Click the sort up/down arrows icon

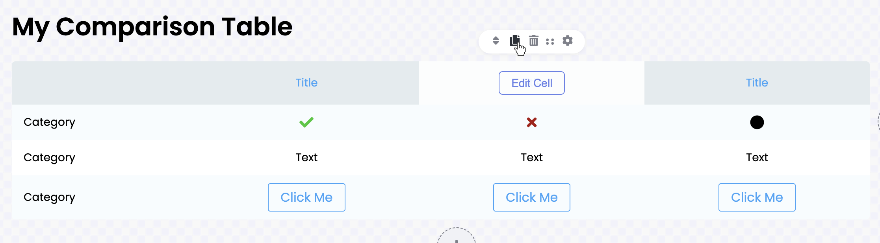pyautogui.click(x=496, y=40)
